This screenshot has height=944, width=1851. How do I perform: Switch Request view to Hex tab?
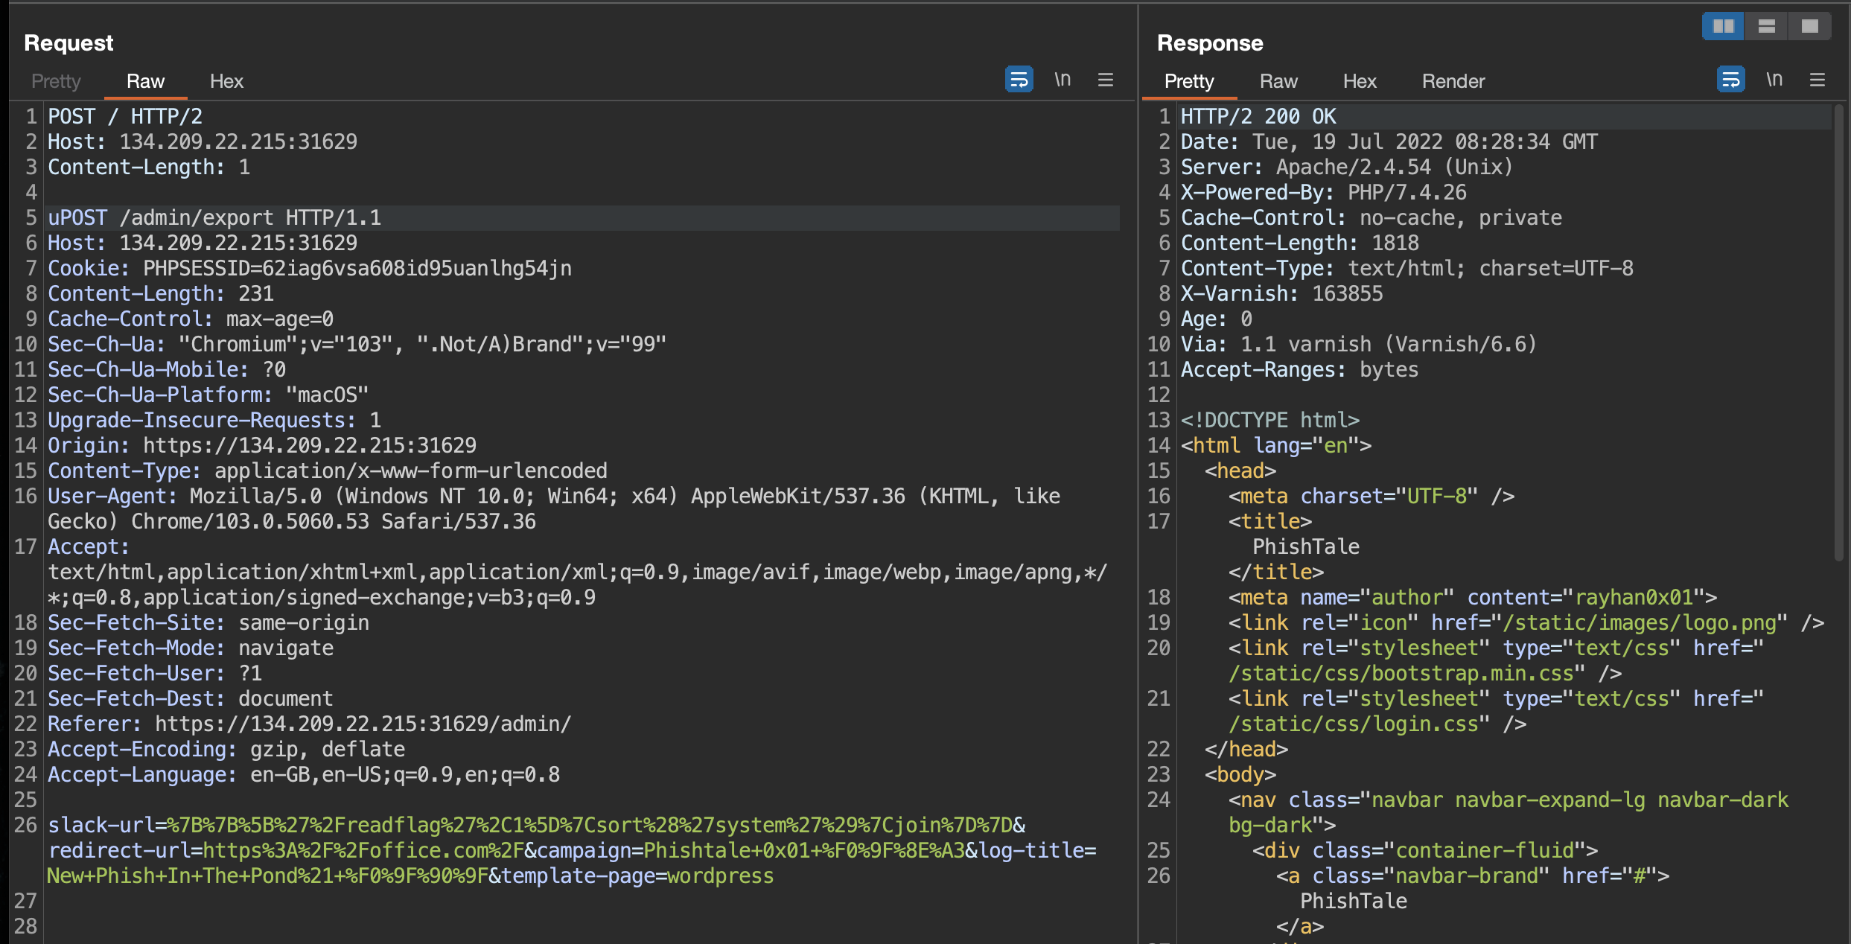coord(226,81)
